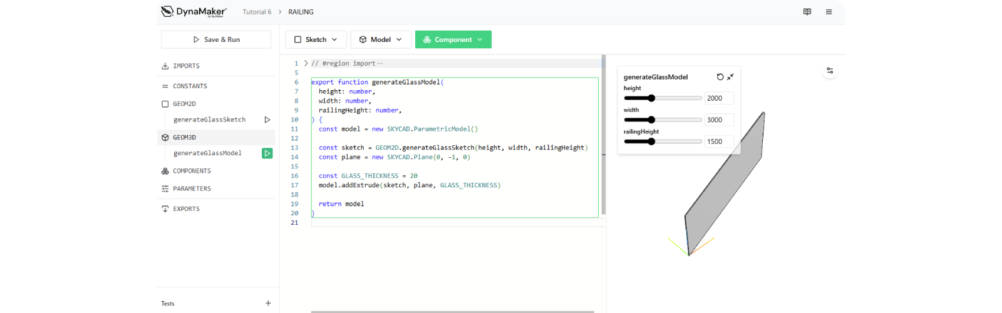Go to the PARAMETERS section
The image size is (1002, 313).
tap(192, 188)
